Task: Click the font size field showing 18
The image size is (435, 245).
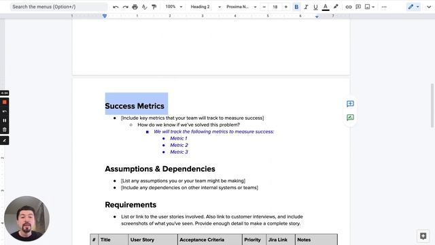Action: point(275,7)
